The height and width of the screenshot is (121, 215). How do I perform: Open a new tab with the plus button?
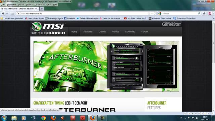click(x=42, y=9)
